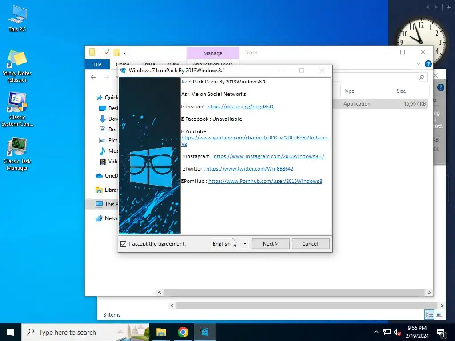Click the new folder quick access icon
Image resolution: width=455 pixels, height=341 pixels.
(x=116, y=52)
